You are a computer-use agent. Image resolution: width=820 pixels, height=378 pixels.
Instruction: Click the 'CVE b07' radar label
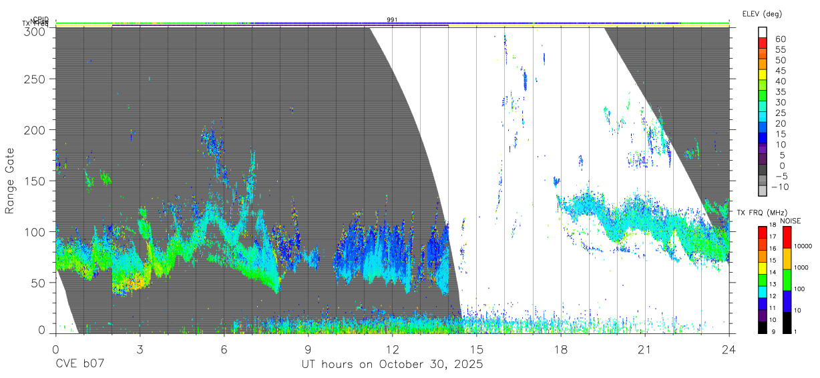click(79, 365)
